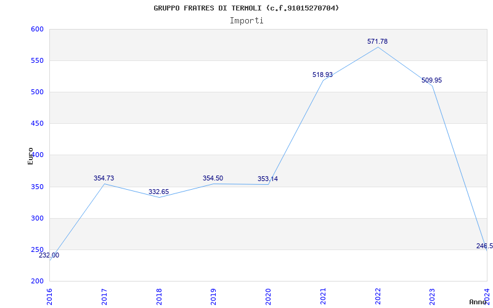Select the 332.65 data label for 2018

click(x=158, y=192)
